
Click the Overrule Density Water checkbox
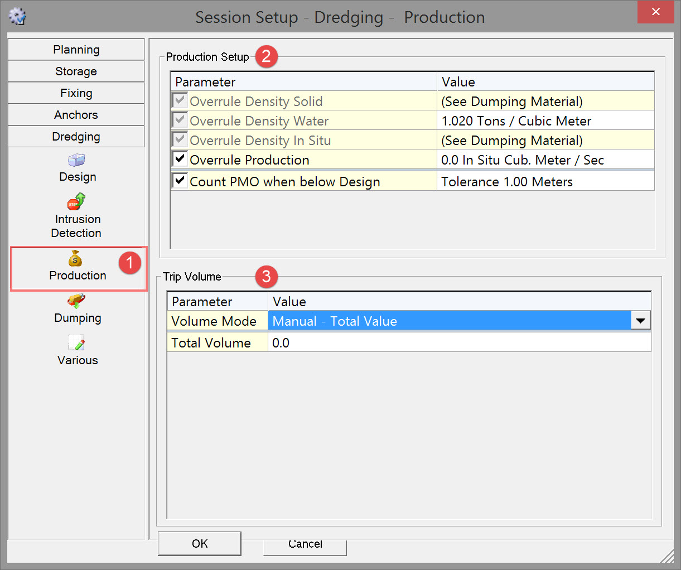[x=180, y=120]
